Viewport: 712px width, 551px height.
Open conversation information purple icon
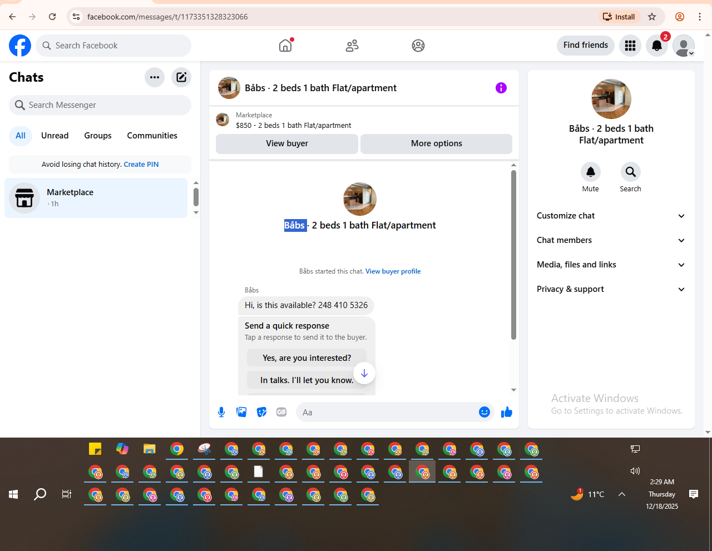501,88
